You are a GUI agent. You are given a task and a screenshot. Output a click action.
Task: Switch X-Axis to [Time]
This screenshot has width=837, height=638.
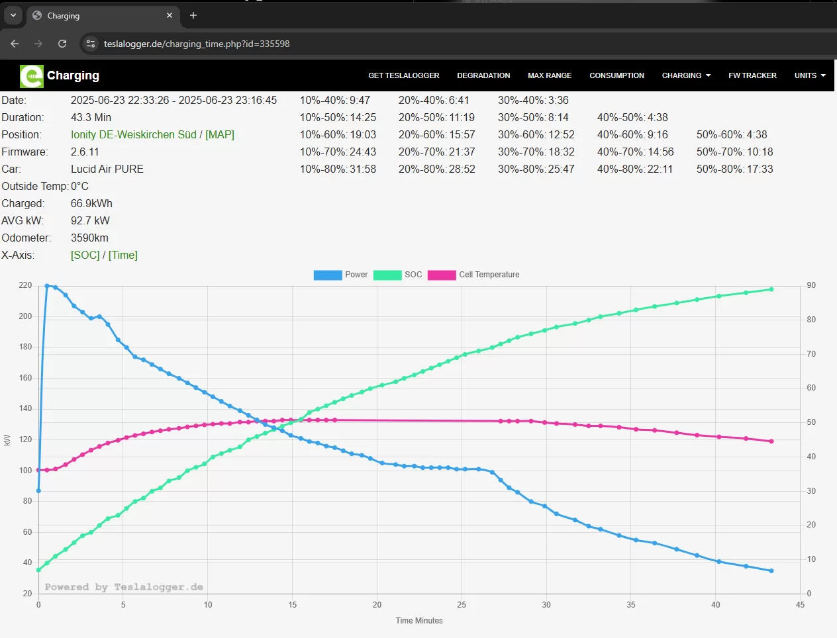click(x=123, y=255)
